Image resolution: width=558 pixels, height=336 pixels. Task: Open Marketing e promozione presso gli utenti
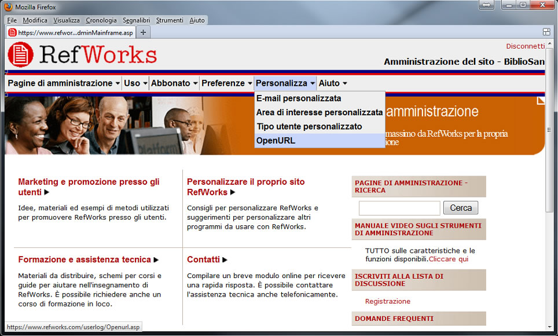tap(89, 187)
